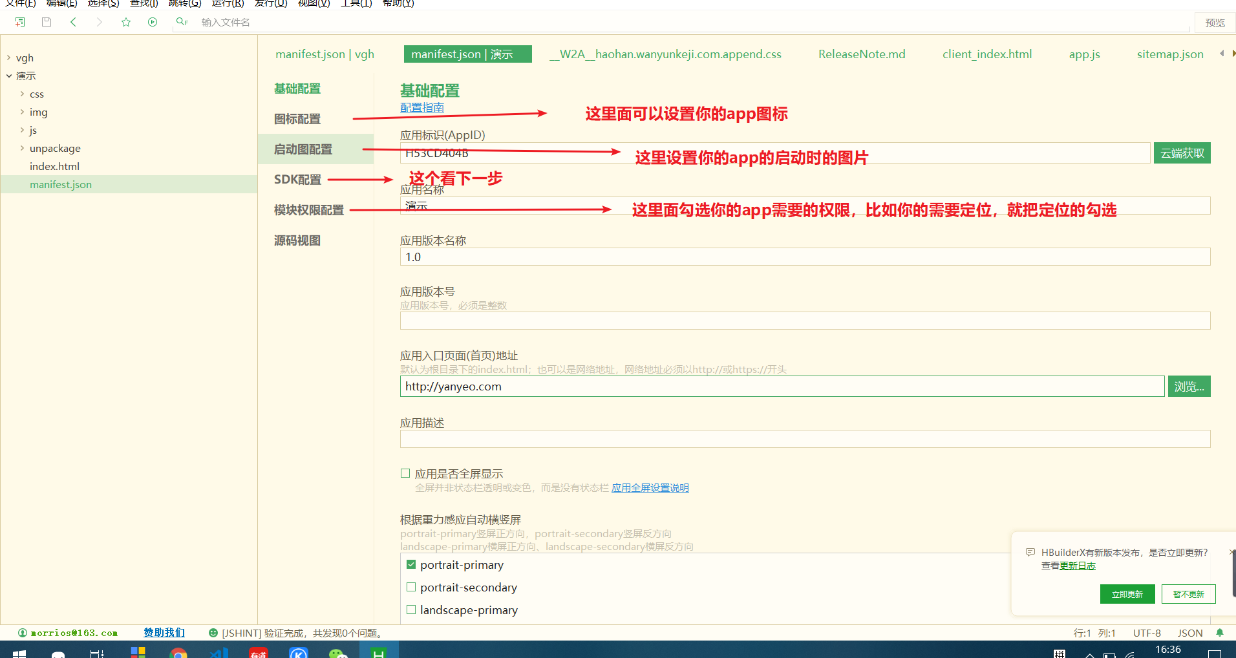Screen dimensions: 1236x658
Task: Open the 配置指南 link
Action: [421, 107]
